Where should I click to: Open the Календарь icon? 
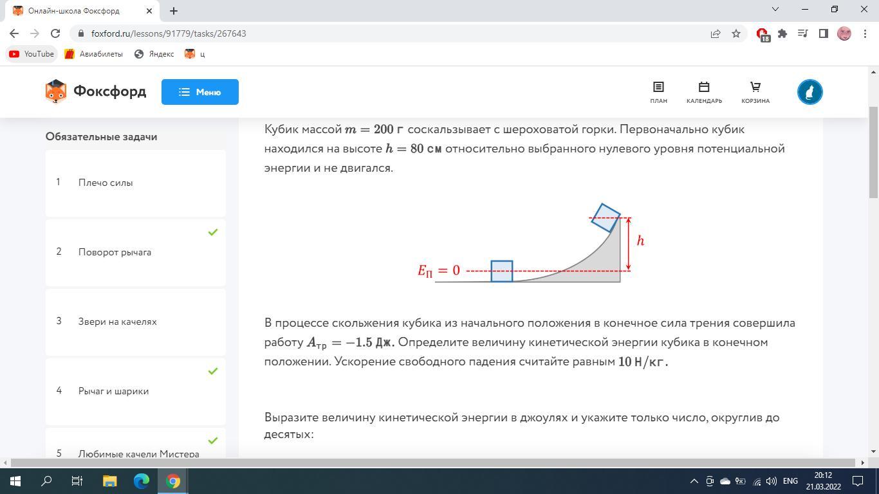point(704,92)
